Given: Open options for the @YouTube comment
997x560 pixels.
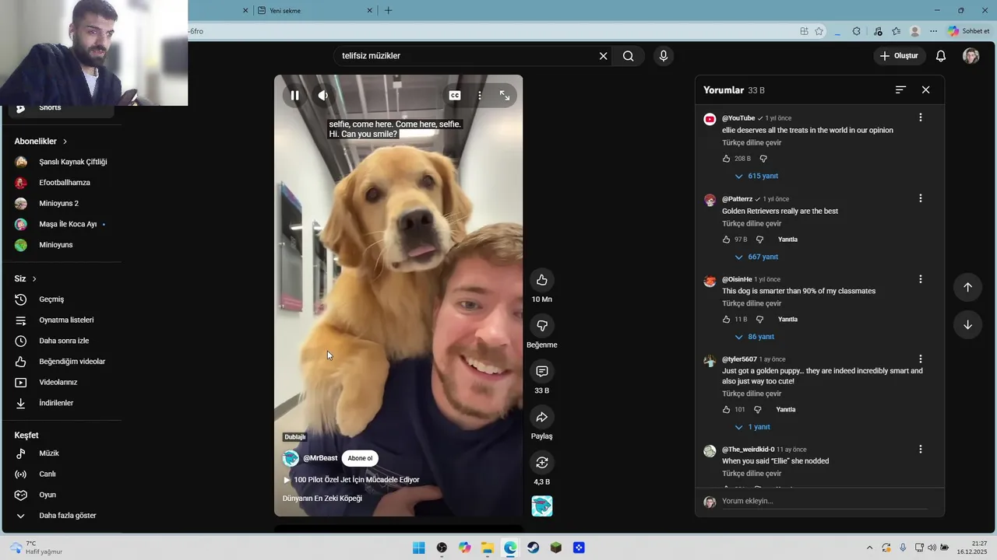Looking at the screenshot, I should (920, 117).
